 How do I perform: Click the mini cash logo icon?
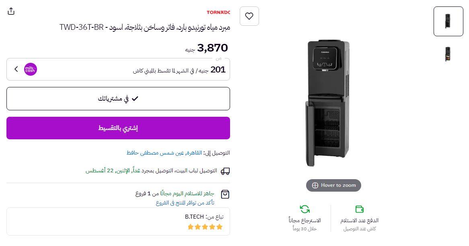[x=31, y=69]
